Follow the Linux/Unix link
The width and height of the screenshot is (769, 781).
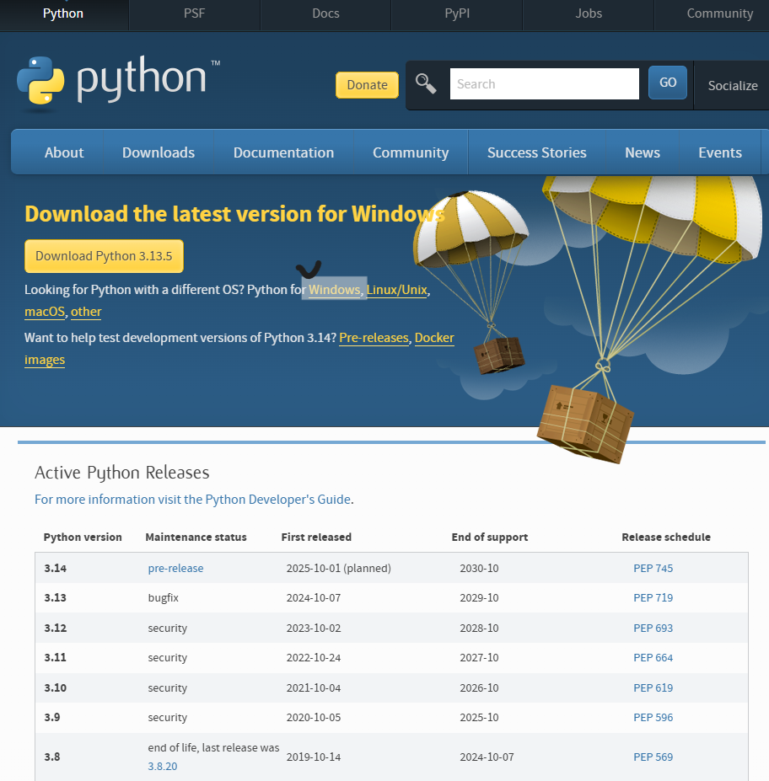pyautogui.click(x=396, y=289)
